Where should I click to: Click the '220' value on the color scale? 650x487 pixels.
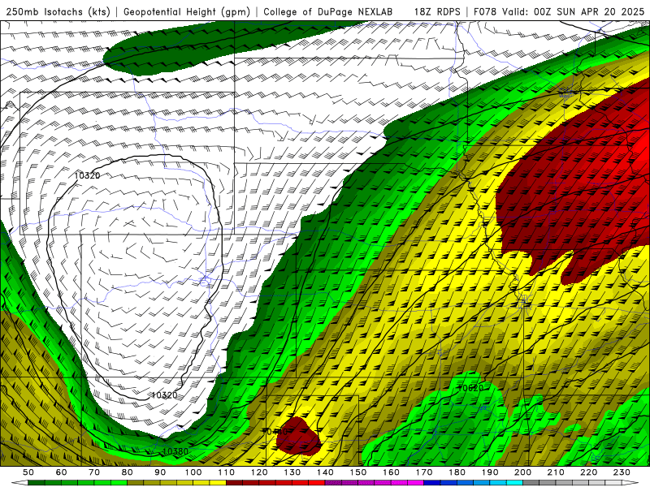click(x=588, y=472)
